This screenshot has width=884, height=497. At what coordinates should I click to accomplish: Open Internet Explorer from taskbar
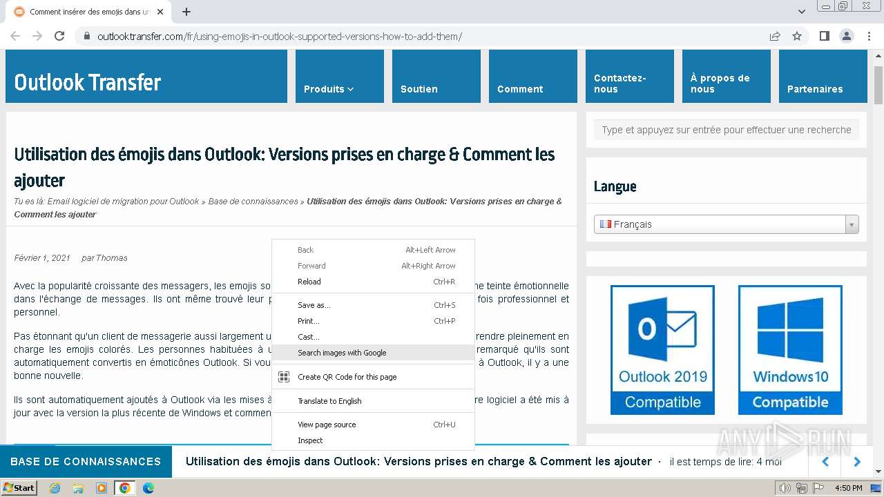point(55,488)
